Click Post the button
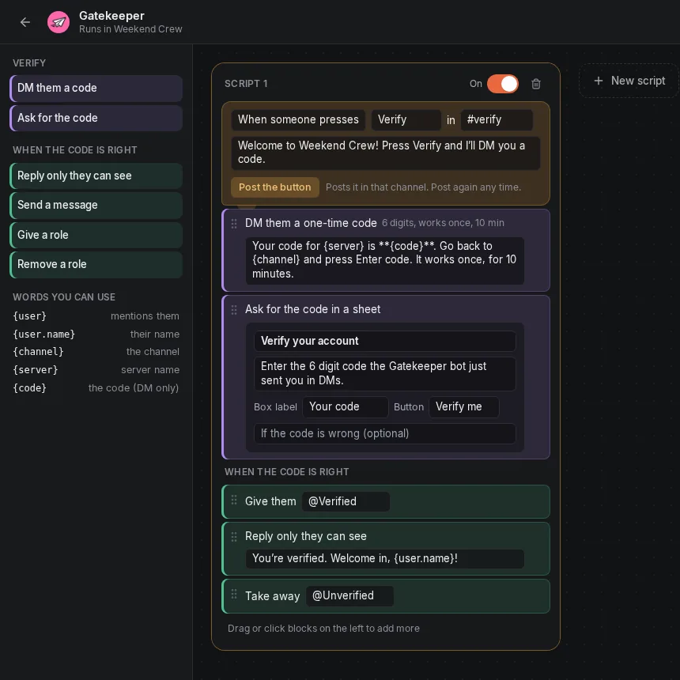The height and width of the screenshot is (680, 680). [275, 187]
